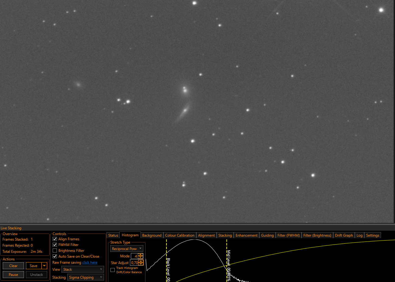Open the Save button's dropdown arrow

(44, 266)
